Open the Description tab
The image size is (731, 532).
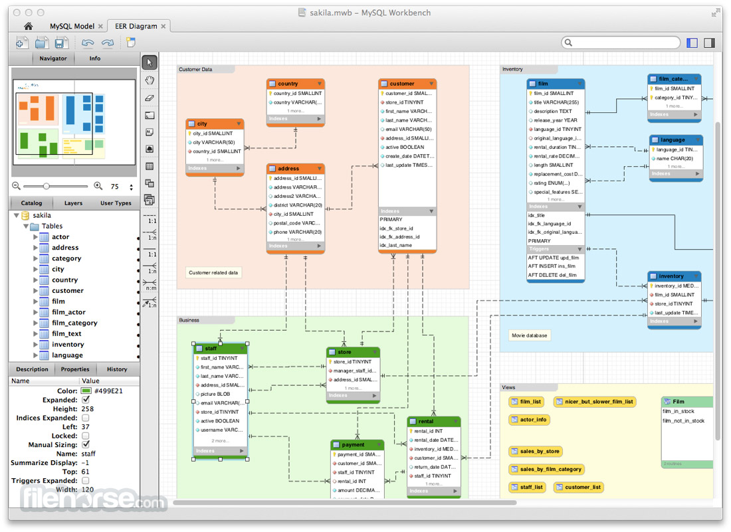(x=32, y=369)
